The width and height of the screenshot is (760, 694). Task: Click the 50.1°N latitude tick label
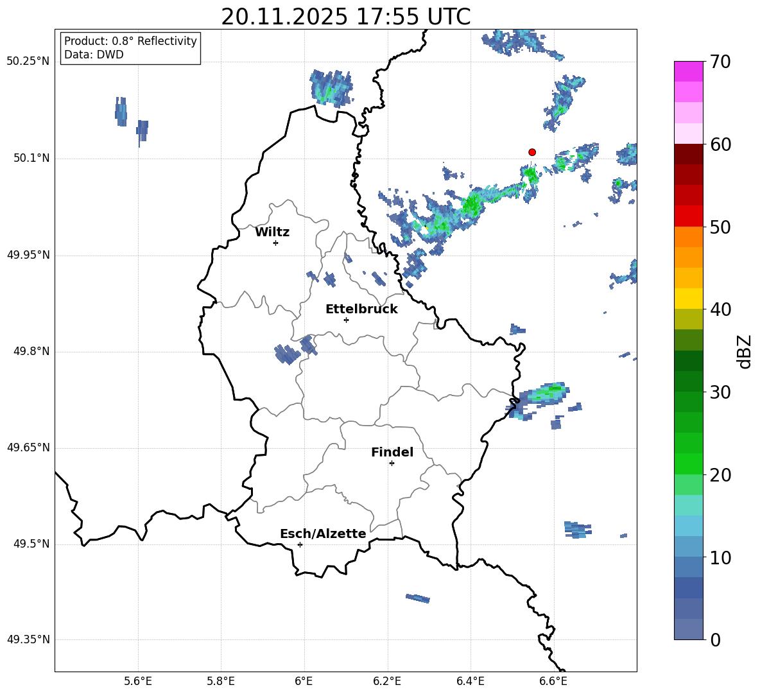click(x=31, y=159)
